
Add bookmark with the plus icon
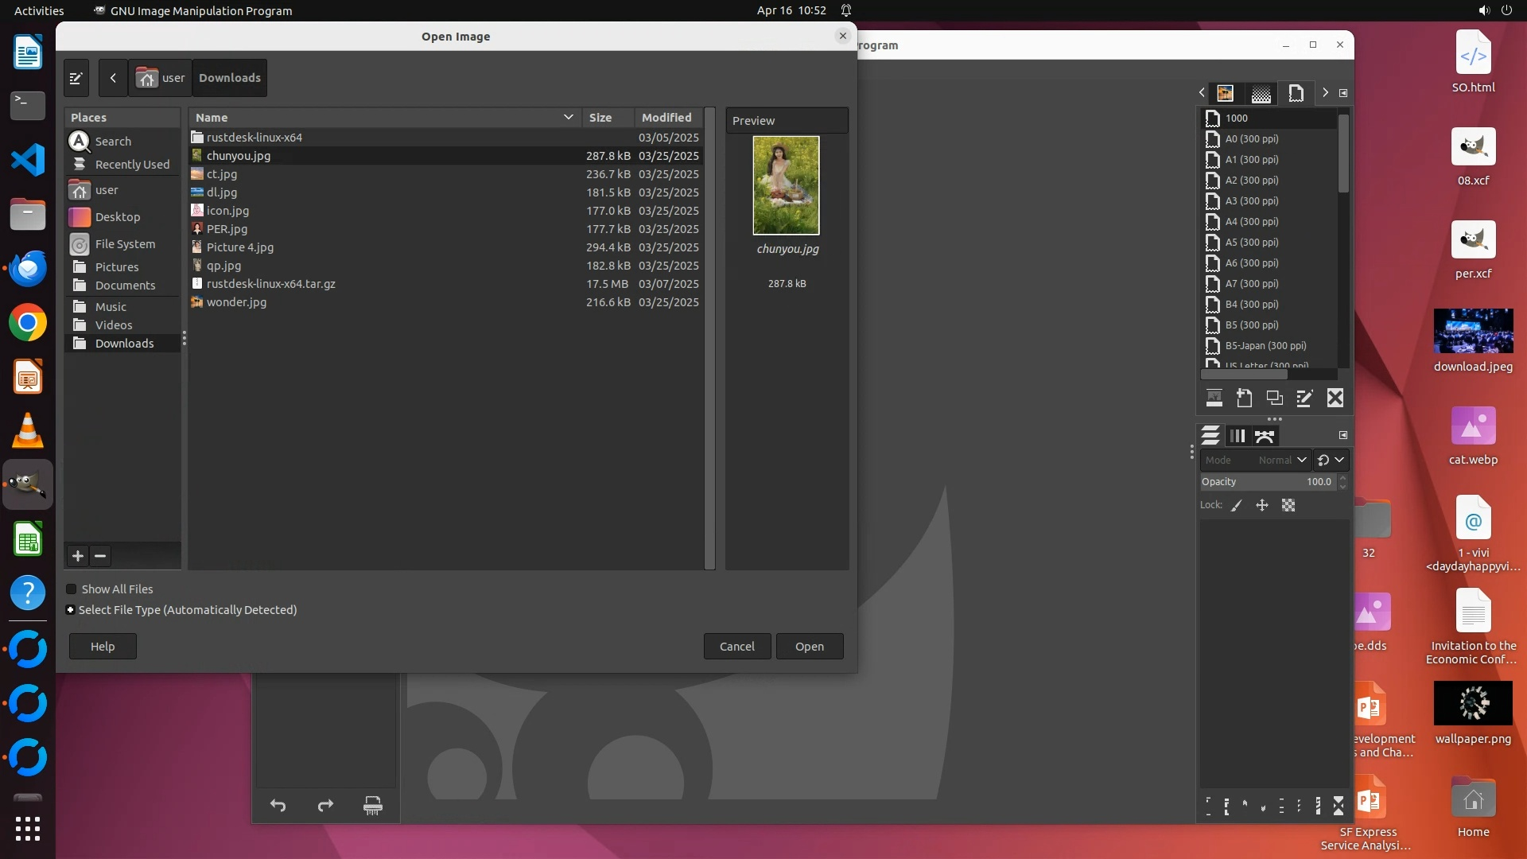(x=78, y=557)
